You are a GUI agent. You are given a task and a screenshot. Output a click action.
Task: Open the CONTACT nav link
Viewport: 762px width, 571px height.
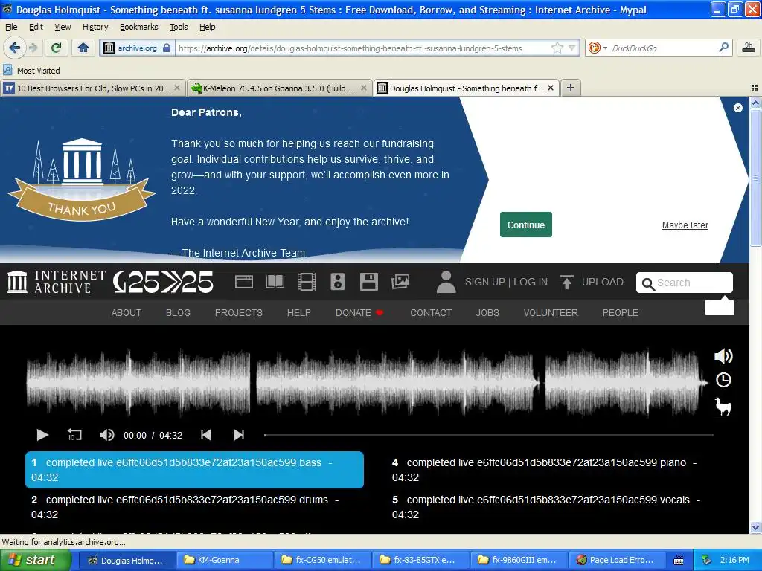pyautogui.click(x=431, y=313)
